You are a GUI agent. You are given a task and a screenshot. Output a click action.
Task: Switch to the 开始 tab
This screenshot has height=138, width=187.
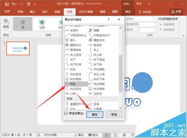pyautogui.click(x=20, y=12)
